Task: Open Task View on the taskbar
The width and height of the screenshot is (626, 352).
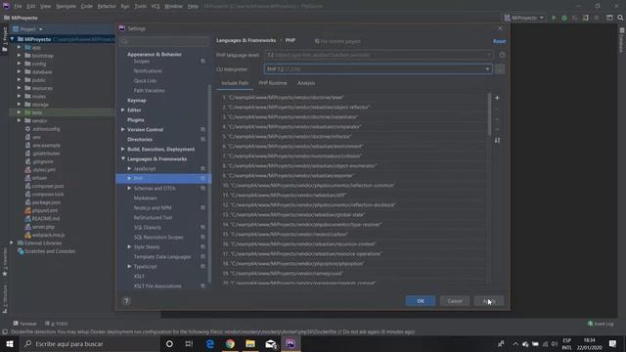Action: [189, 343]
